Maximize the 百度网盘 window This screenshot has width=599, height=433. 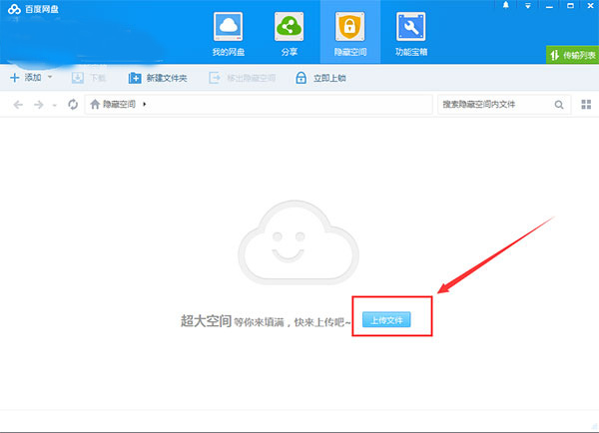pos(570,6)
